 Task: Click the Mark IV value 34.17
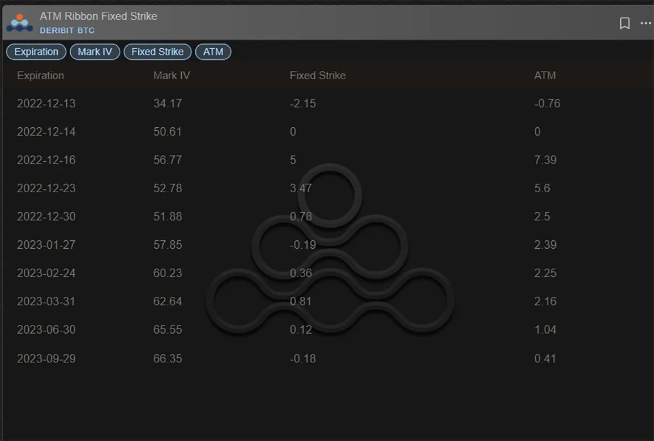tap(168, 103)
